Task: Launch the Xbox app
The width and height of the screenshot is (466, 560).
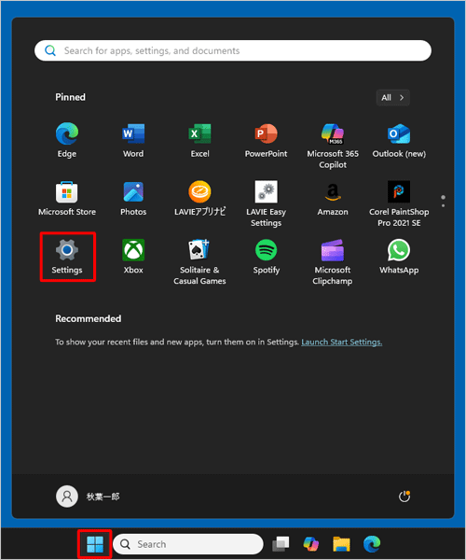Action: 133,257
